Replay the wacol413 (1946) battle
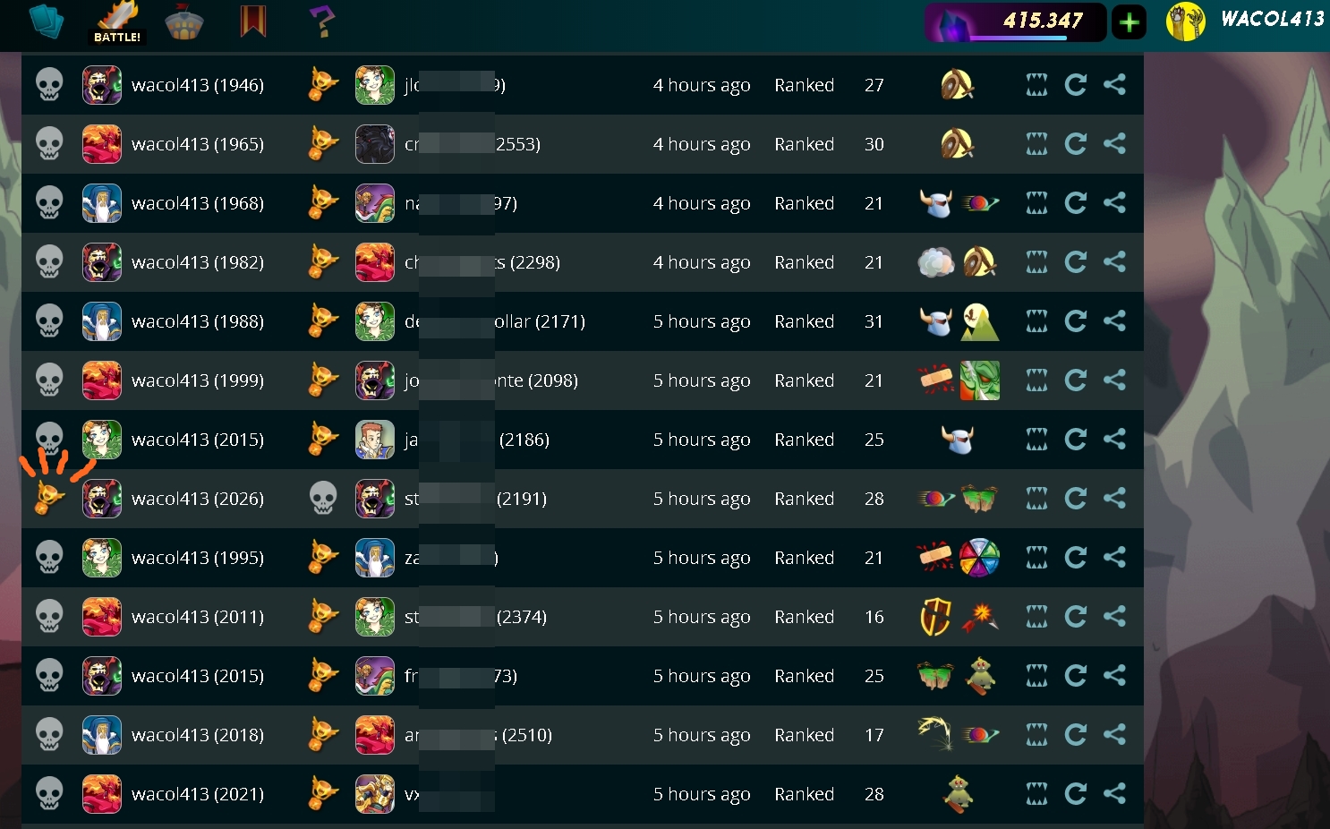 tap(1076, 85)
